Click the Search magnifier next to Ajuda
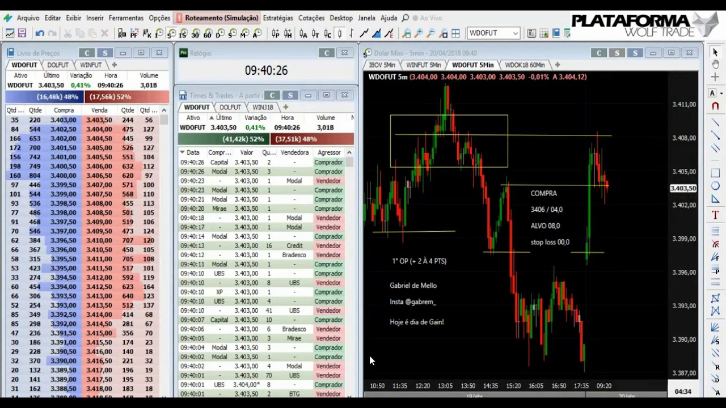This screenshot has height=408, width=726. pos(405,18)
